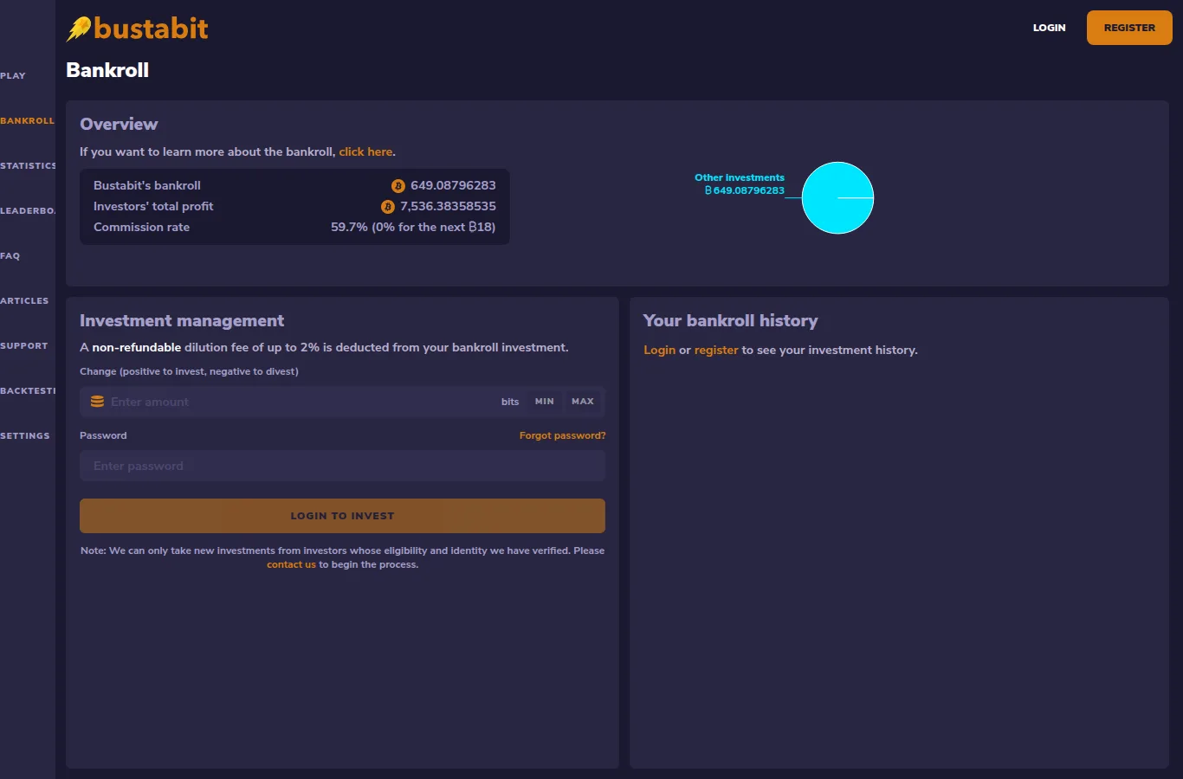Click the orange REGISTER button
1183x779 pixels.
[x=1129, y=28]
